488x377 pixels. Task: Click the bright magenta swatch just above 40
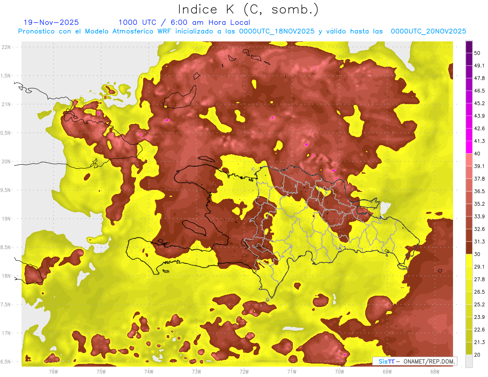469,147
